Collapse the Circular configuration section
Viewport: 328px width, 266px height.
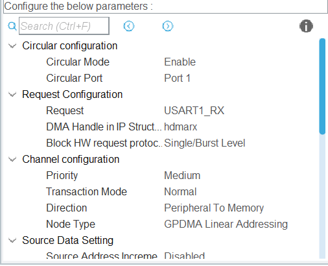(x=12, y=46)
